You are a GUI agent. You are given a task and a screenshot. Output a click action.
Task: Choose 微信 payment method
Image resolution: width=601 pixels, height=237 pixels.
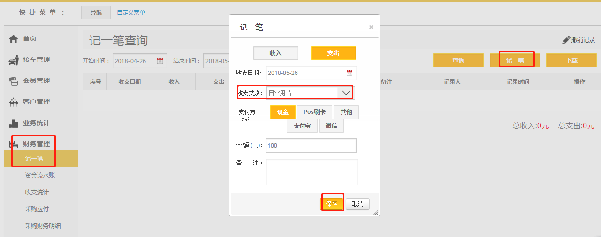pos(331,126)
